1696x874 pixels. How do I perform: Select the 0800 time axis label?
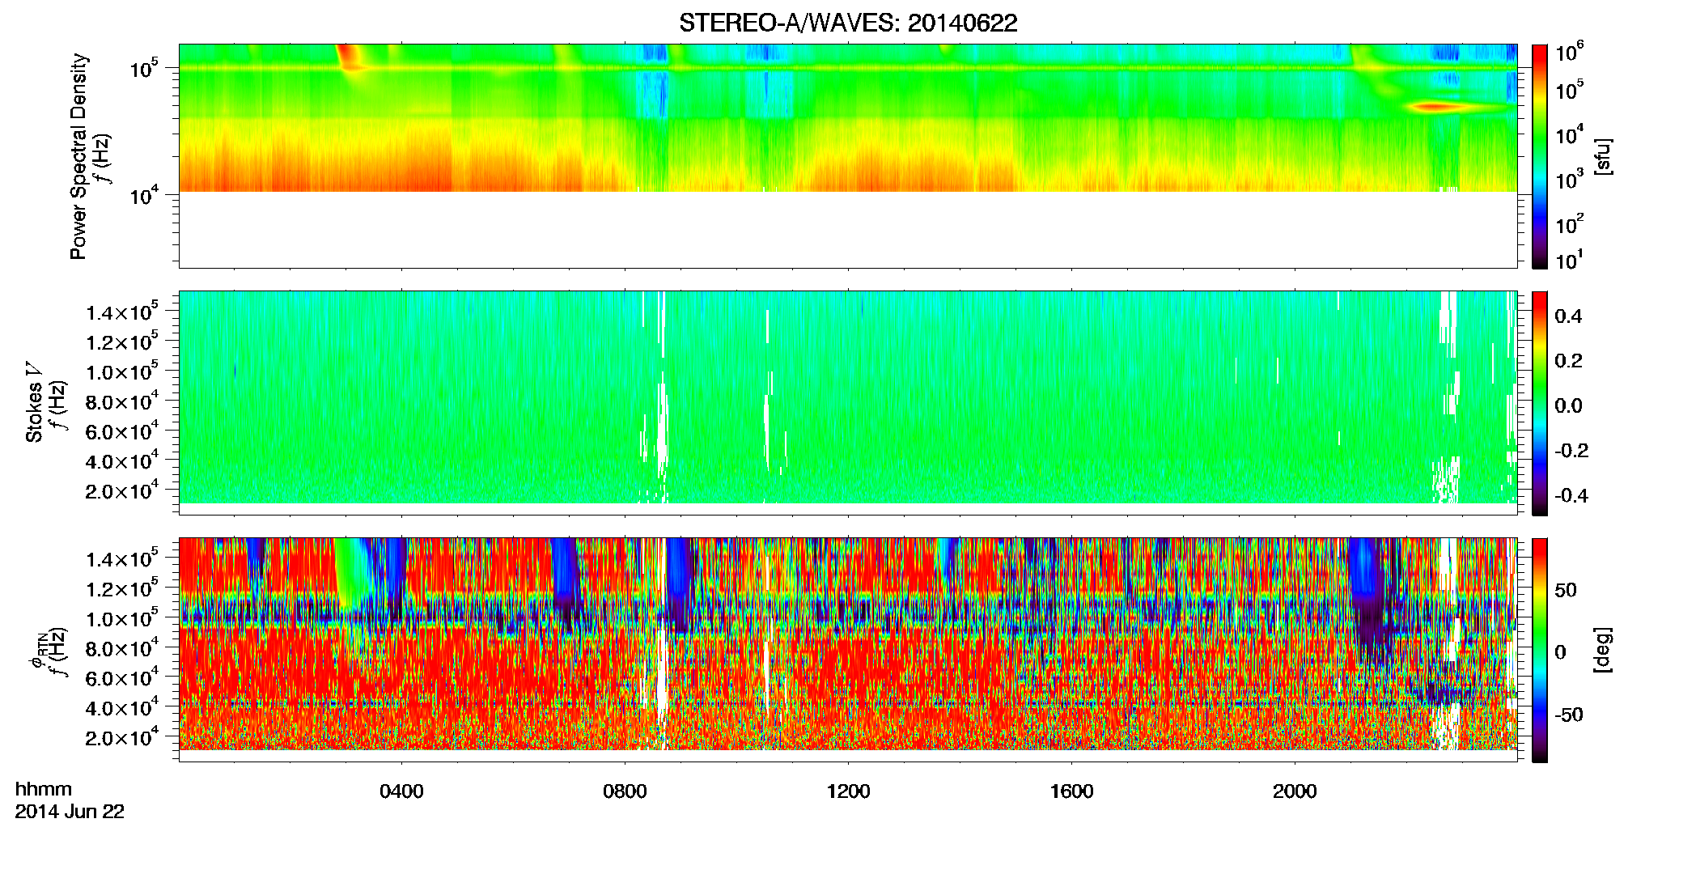tap(625, 791)
